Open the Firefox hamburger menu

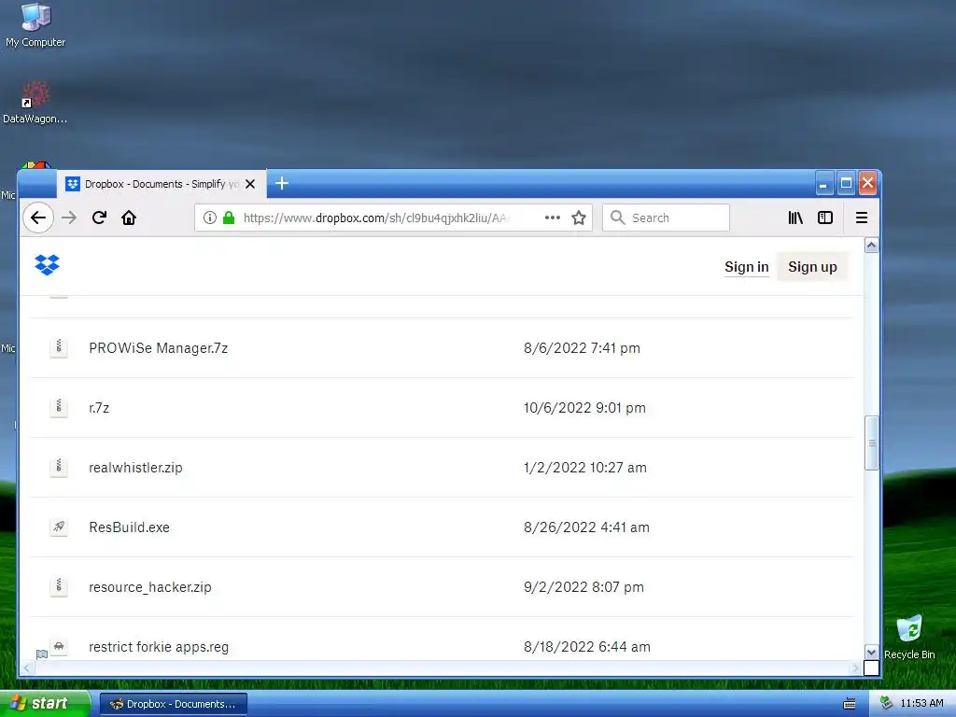(x=862, y=218)
